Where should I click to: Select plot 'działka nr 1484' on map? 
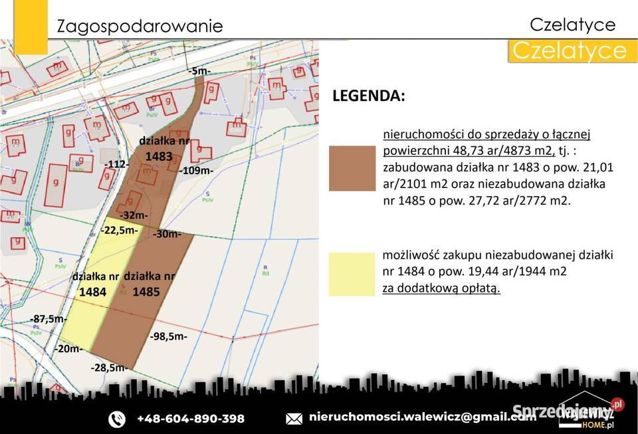95,284
